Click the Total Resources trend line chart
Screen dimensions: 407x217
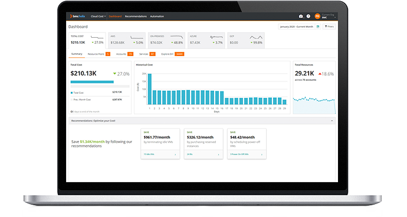(314, 105)
